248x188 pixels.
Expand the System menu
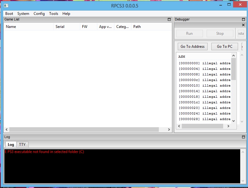point(23,14)
